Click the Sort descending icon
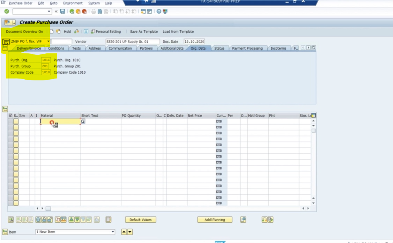 pos(77,220)
